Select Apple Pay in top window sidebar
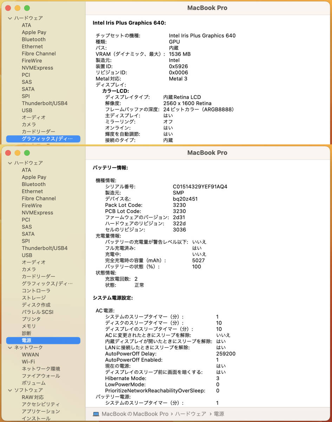Image resolution: width=332 pixels, height=422 pixels. (x=34, y=32)
